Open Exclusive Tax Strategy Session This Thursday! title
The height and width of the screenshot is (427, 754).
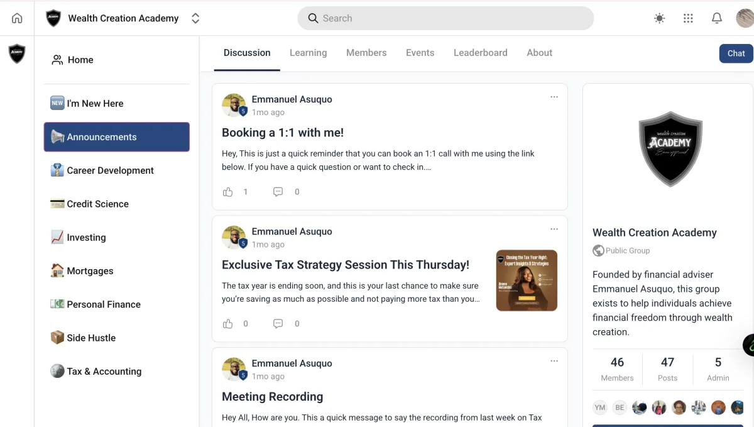[x=346, y=265]
